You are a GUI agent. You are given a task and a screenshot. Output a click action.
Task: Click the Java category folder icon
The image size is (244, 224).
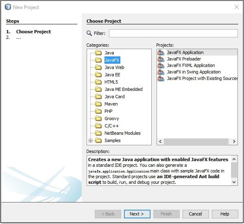[x=98, y=53]
